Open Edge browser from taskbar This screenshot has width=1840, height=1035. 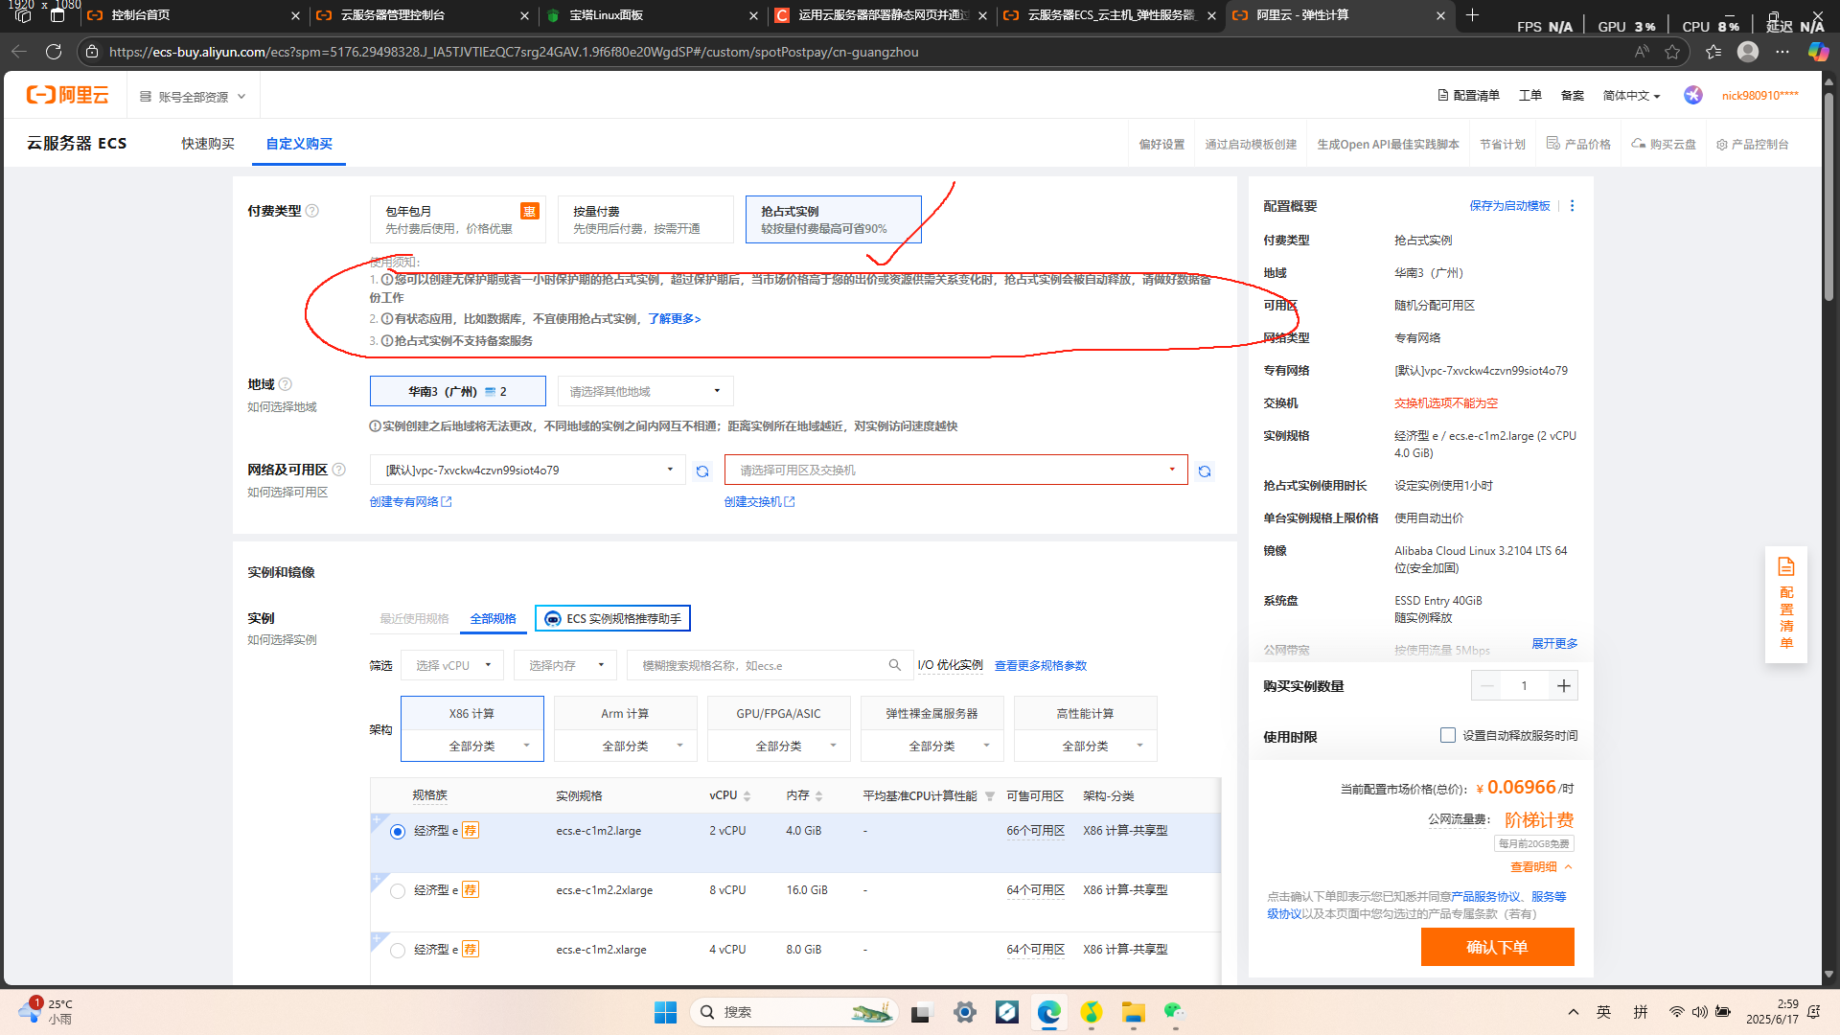point(1049,1012)
